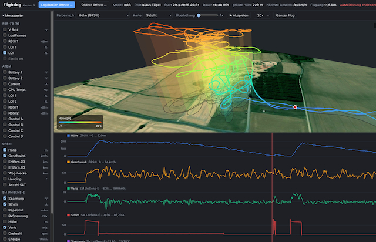Enable the V Batt checkbox
This screenshot has width=376, height=242.
click(x=5, y=29)
